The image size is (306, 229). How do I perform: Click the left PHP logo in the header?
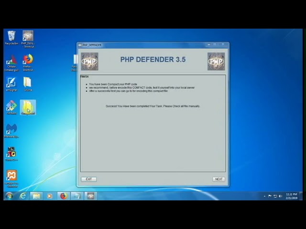(89, 62)
